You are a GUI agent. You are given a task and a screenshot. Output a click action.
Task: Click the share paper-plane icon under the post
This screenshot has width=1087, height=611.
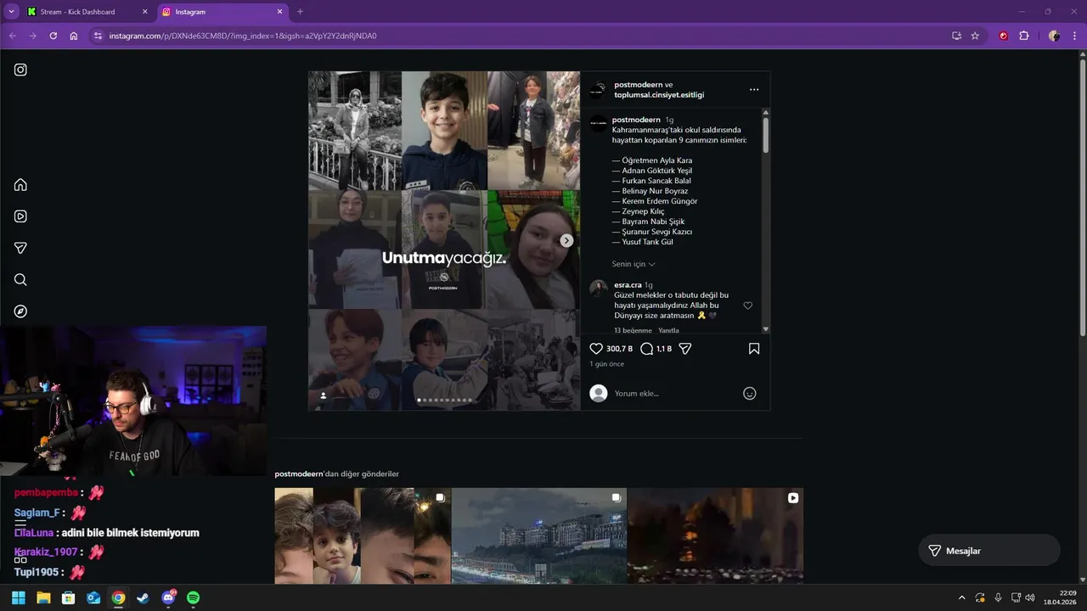(685, 349)
